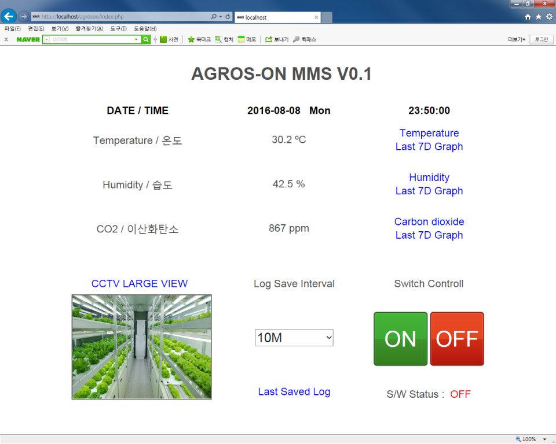Open the 즐겨찾기(A) menu
Viewport: 556px width, 444px height.
pos(89,29)
